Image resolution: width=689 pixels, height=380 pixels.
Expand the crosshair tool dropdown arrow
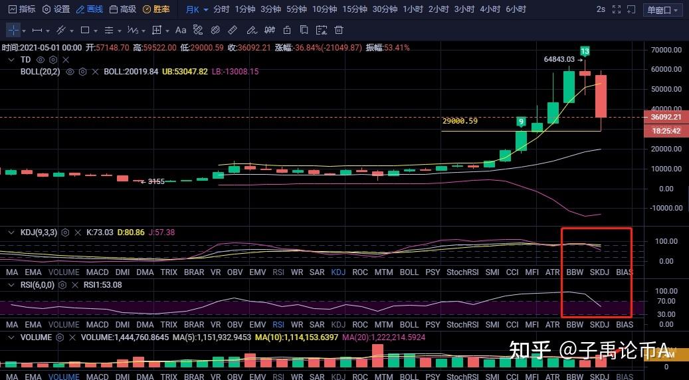(x=24, y=31)
